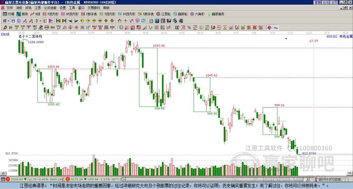Click the 858302 有色金属 stock label

point(340,36)
